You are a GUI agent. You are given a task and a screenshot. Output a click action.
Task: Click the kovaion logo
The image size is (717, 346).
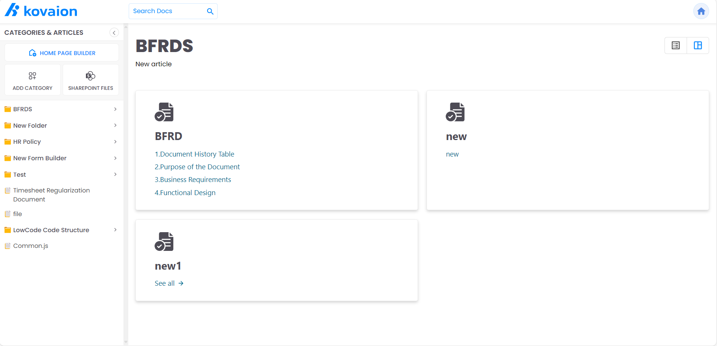click(41, 10)
